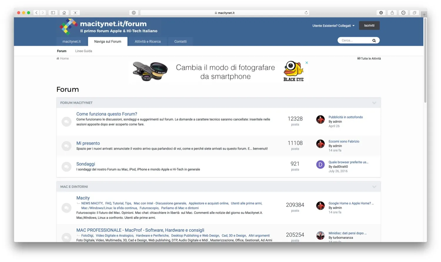Open the Eccomi sono Fabrizio post
Image resolution: width=441 pixels, height=262 pixels.
(344, 141)
